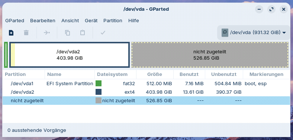
Task: Click the Benutzt column header
Action: click(x=189, y=74)
